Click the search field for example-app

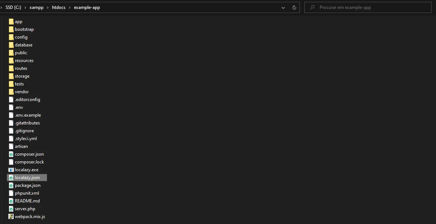pyautogui.click(x=367, y=7)
